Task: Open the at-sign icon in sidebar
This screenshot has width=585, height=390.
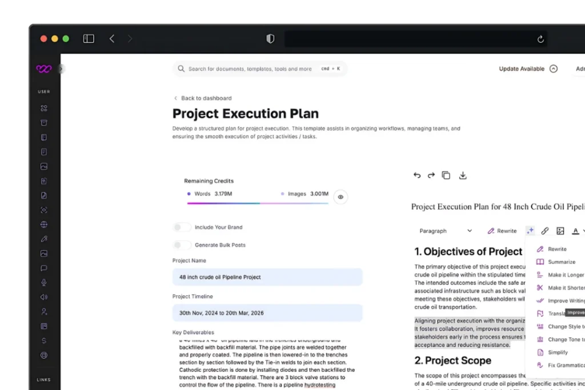Action: 43,355
